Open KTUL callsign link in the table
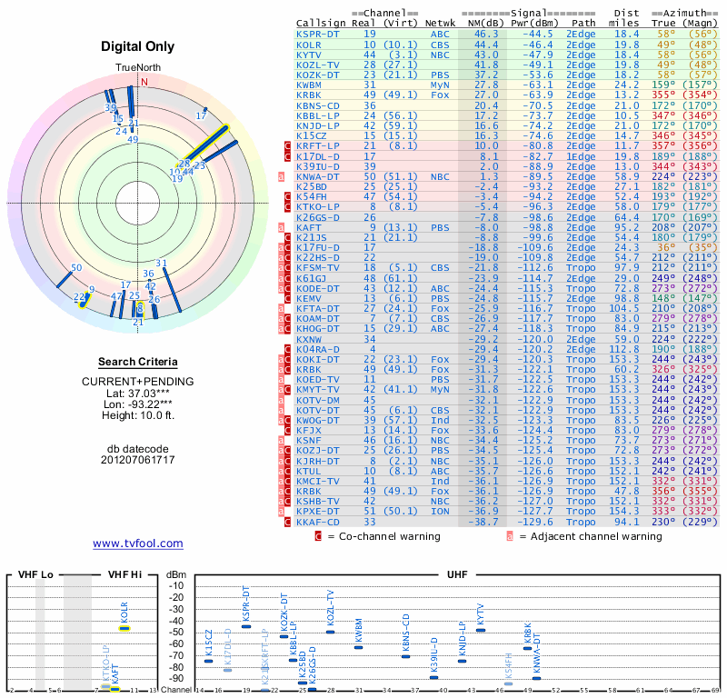727x698 pixels. tap(308, 471)
